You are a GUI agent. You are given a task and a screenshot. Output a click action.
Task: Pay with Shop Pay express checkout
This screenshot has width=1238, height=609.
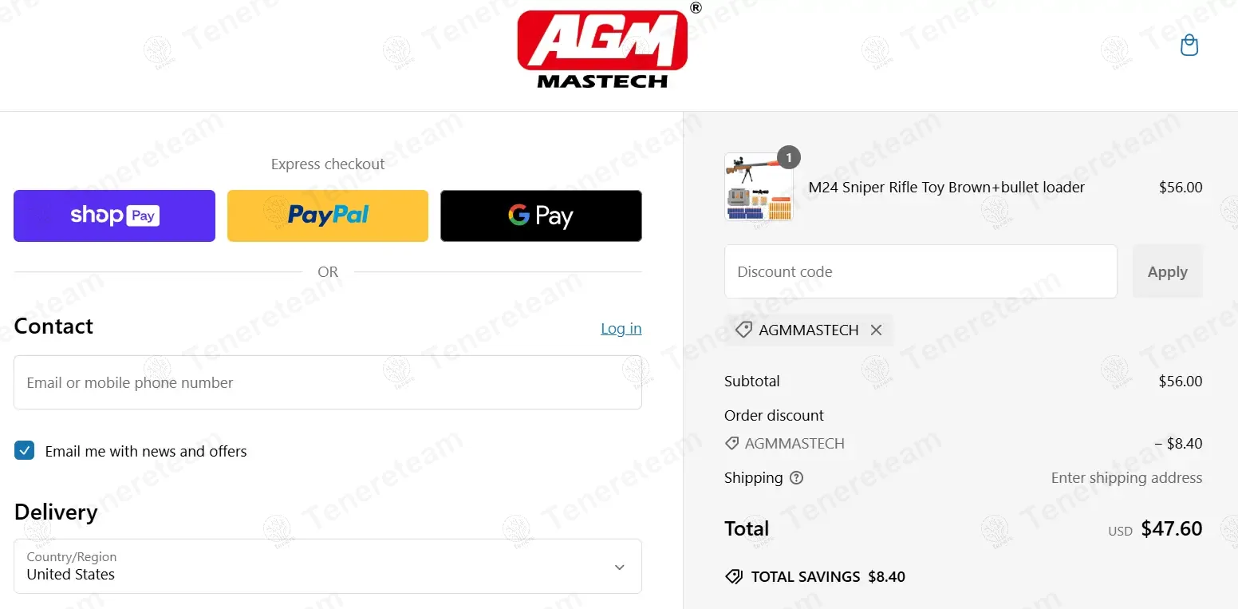point(114,216)
